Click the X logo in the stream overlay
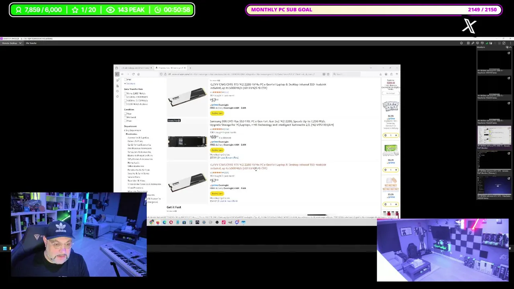The image size is (514, 289). 469,26
